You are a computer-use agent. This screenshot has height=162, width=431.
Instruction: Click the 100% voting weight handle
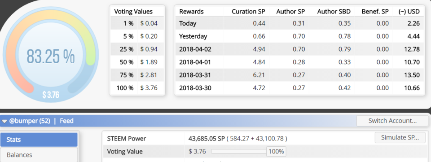(276, 151)
